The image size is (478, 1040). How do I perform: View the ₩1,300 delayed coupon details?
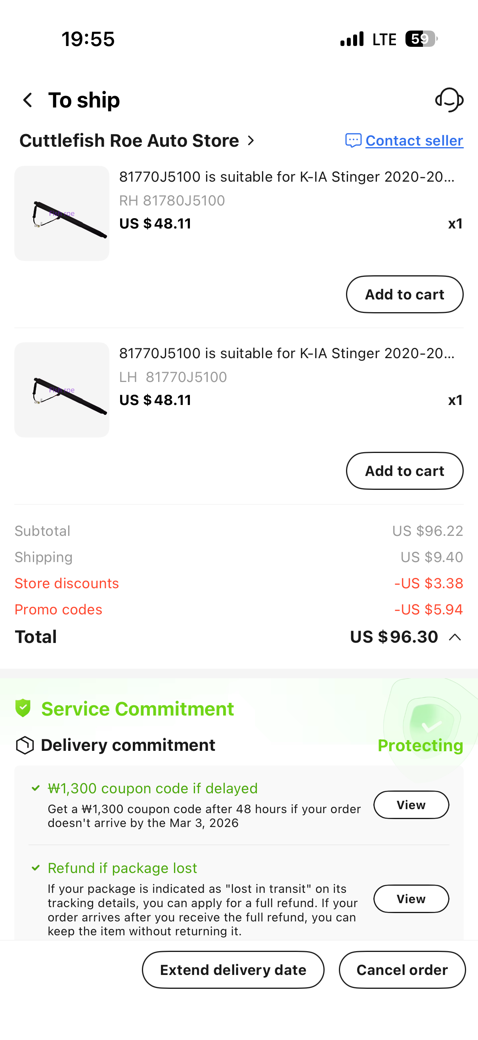[411, 805]
